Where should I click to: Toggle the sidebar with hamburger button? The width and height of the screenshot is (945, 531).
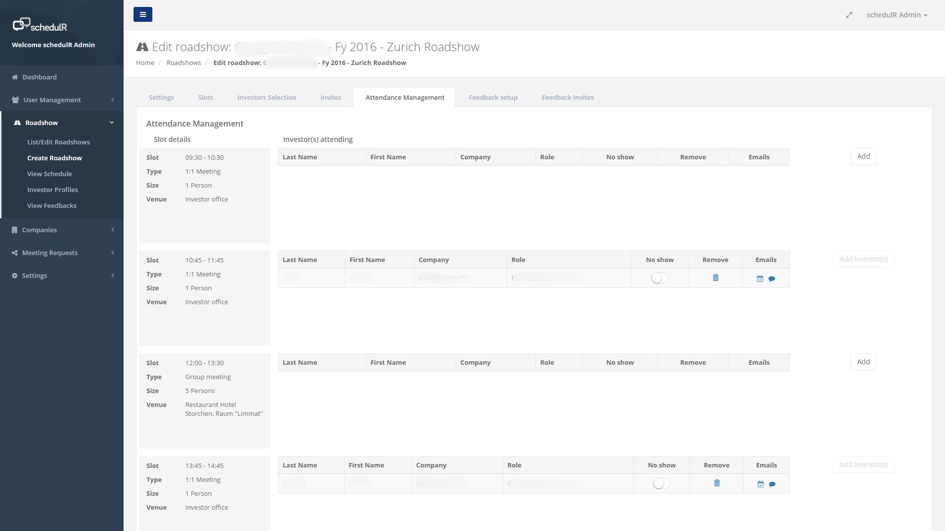142,14
